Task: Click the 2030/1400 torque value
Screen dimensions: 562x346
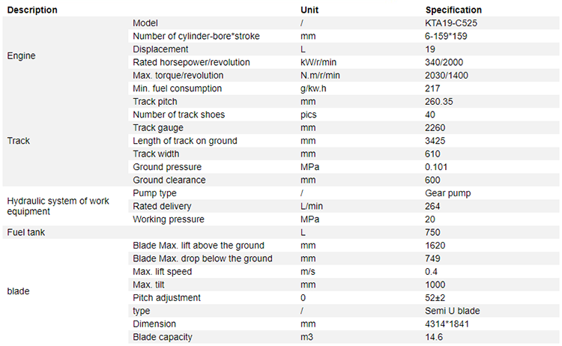Action: [447, 75]
